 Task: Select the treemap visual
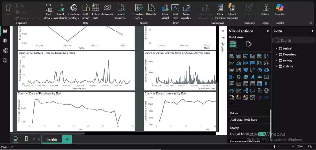coord(232,77)
